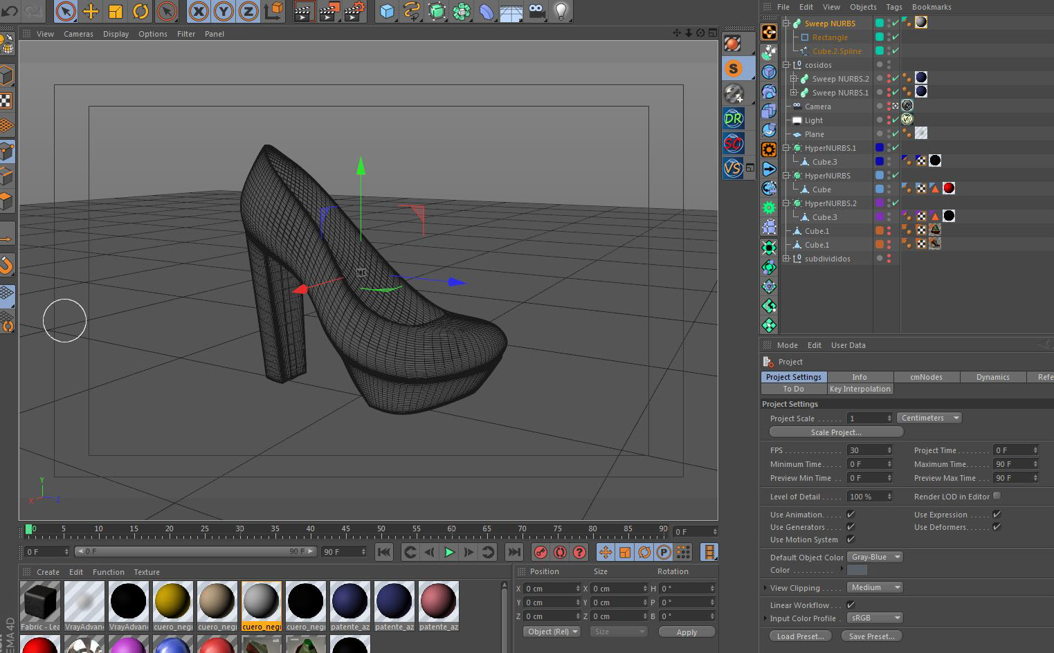Open the Cameras viewport menu
1054x653 pixels.
tap(78, 34)
